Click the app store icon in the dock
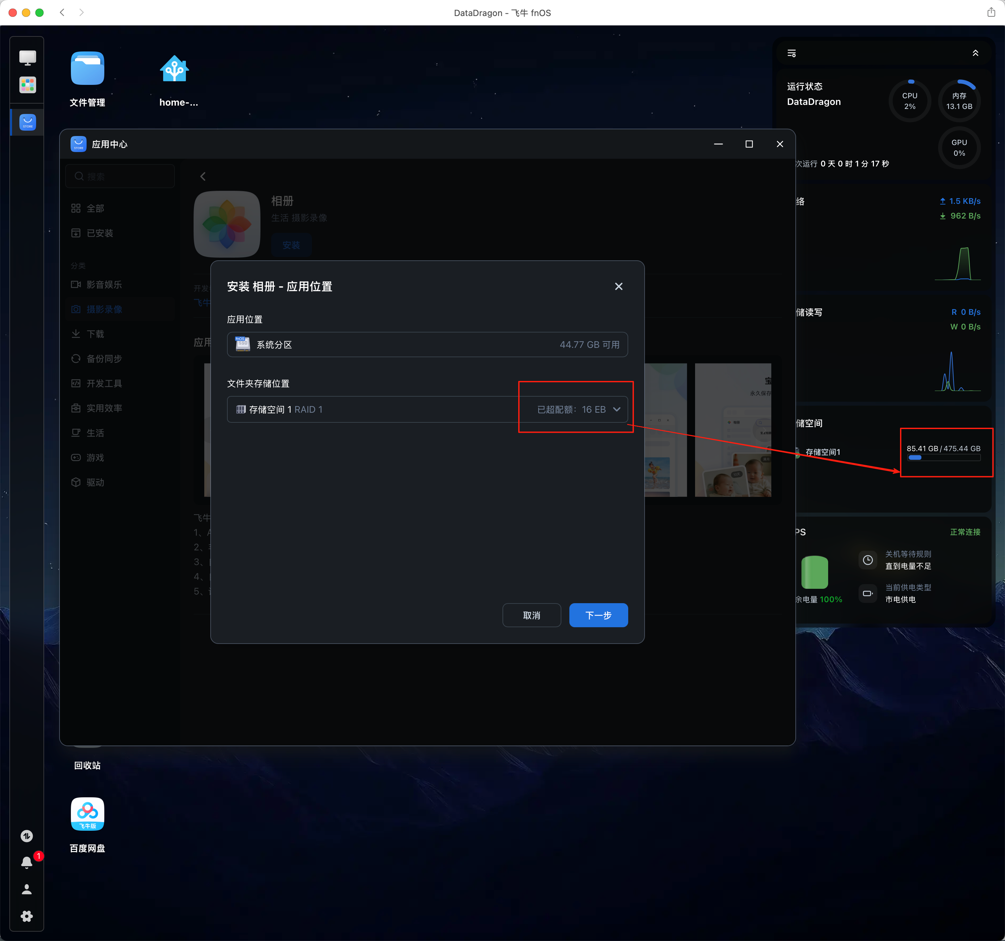1005x941 pixels. 27,122
